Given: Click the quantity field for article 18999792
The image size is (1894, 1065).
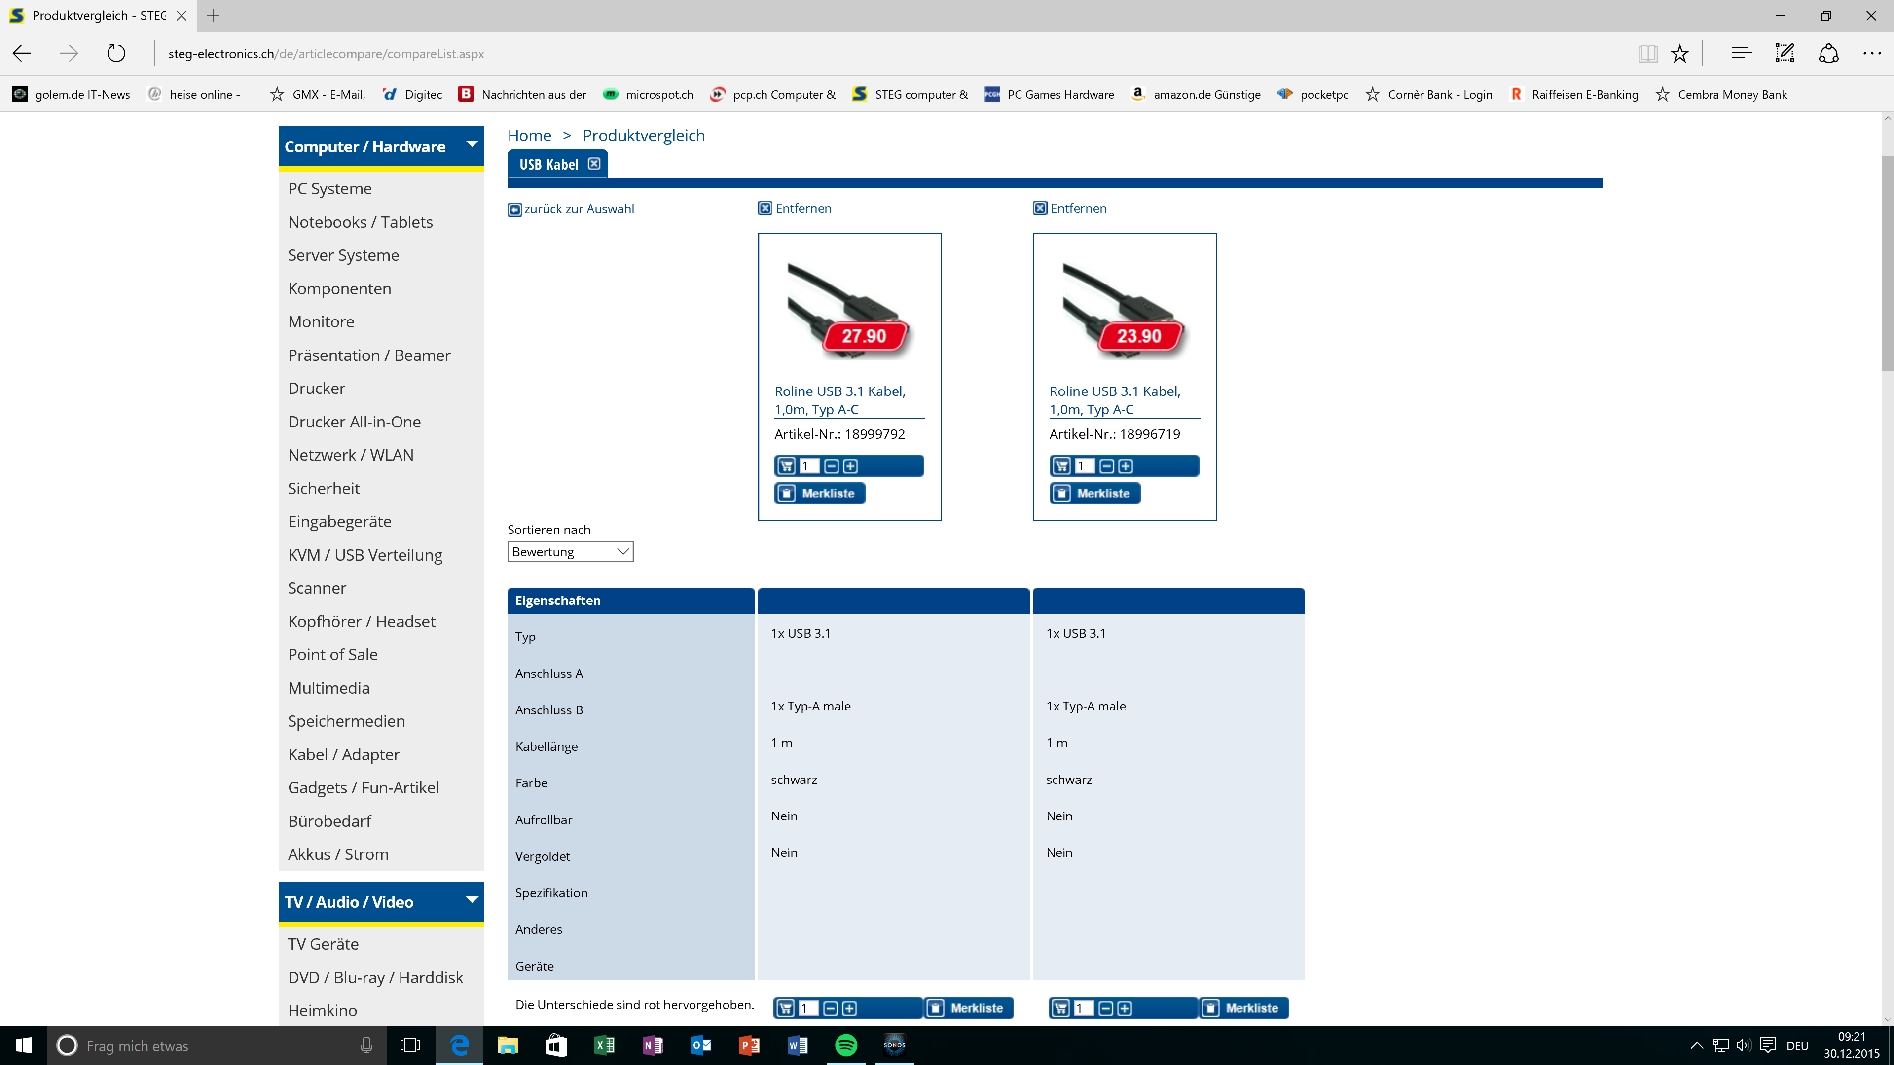Looking at the screenshot, I should tap(809, 466).
